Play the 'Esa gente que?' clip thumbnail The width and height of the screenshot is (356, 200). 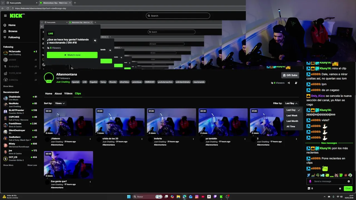point(68,165)
